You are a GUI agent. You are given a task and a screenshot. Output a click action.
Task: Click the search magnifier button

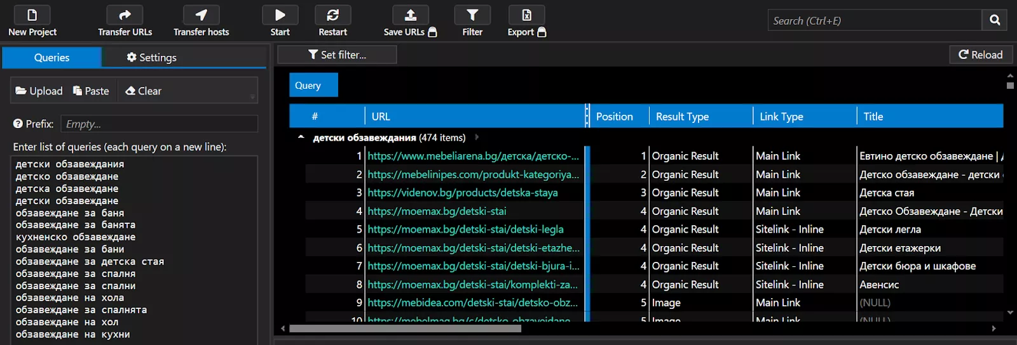tap(995, 20)
